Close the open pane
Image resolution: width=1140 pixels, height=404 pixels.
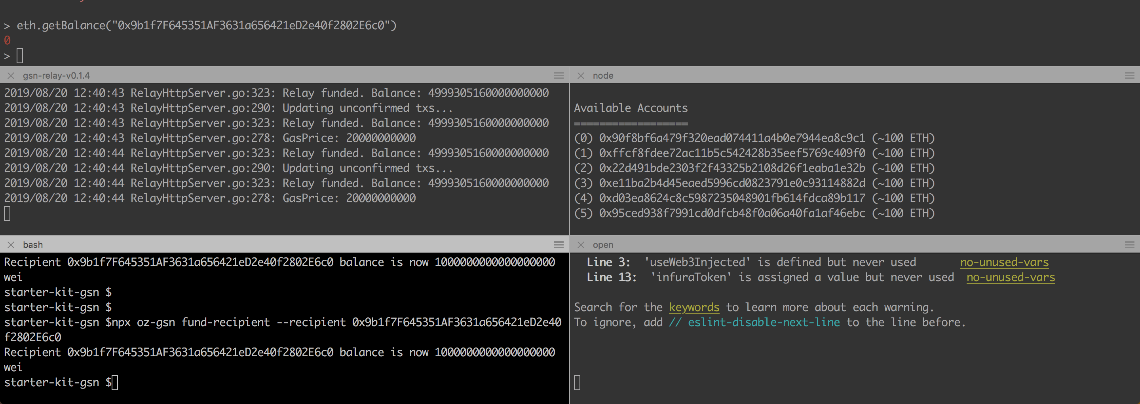pyautogui.click(x=580, y=244)
